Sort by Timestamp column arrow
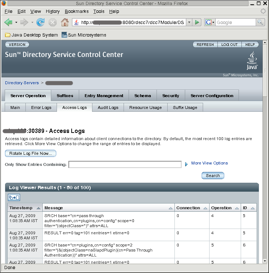The image size is (269, 273). tap(38, 208)
